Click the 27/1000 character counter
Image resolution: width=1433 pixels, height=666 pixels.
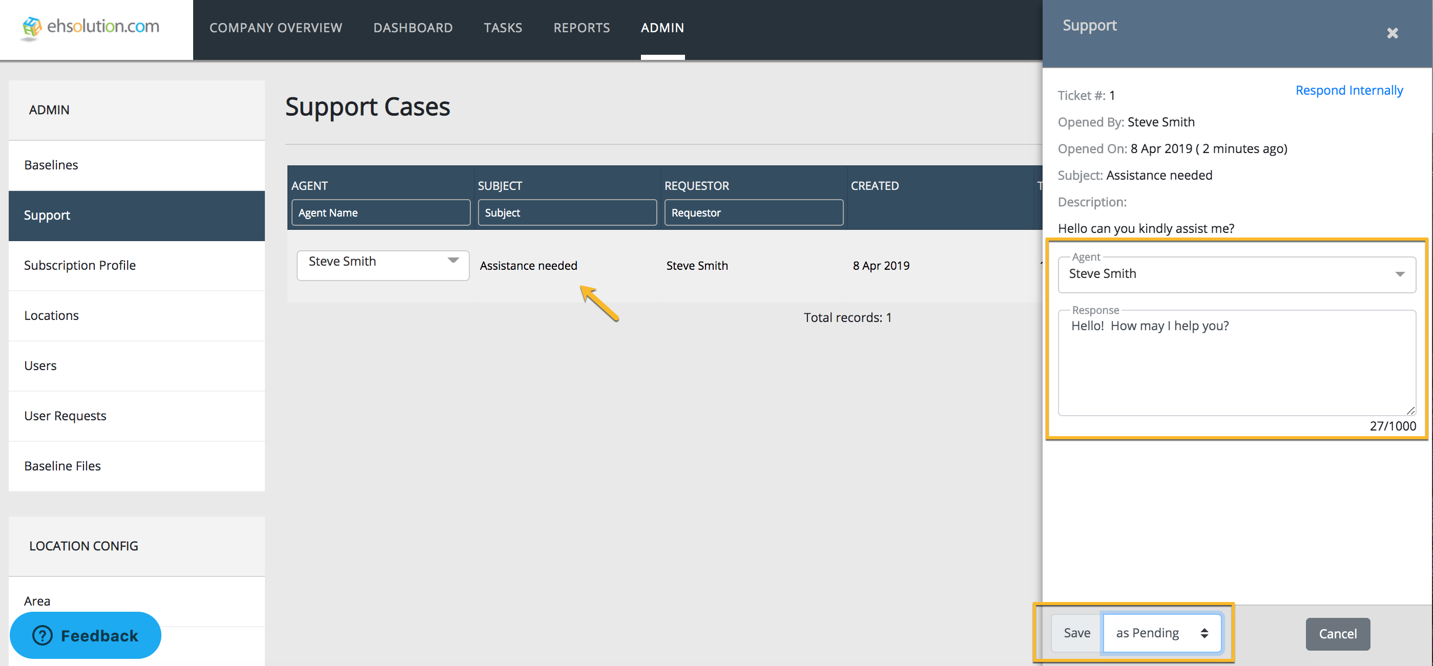pyautogui.click(x=1393, y=426)
